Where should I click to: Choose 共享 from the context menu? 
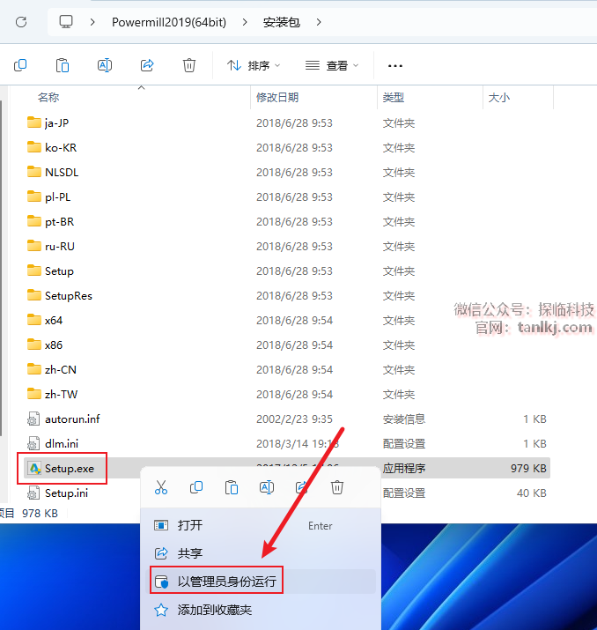pos(261,553)
